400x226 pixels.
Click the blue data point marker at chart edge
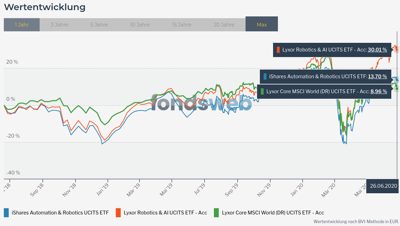point(397,80)
